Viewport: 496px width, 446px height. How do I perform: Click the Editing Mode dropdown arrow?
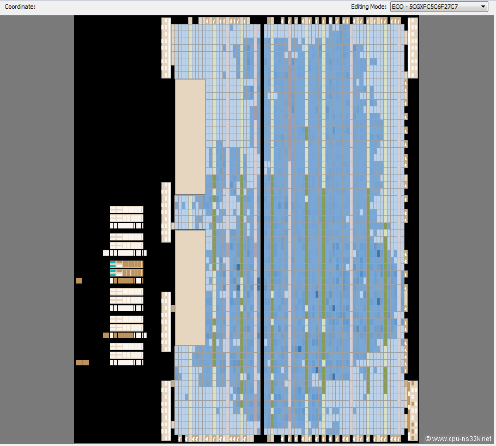[483, 7]
